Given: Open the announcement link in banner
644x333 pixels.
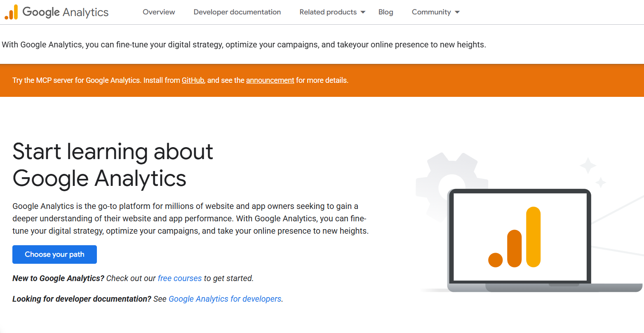Looking at the screenshot, I should point(270,80).
